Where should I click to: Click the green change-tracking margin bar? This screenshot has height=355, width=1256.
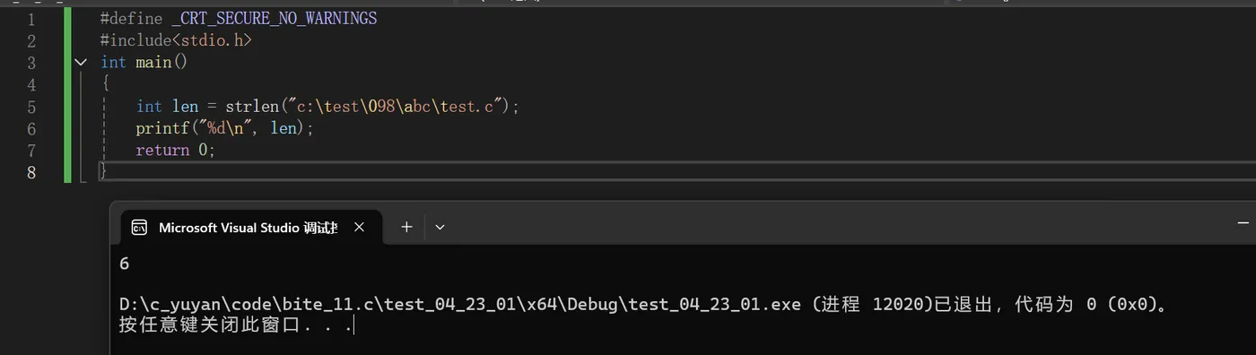coord(67,95)
